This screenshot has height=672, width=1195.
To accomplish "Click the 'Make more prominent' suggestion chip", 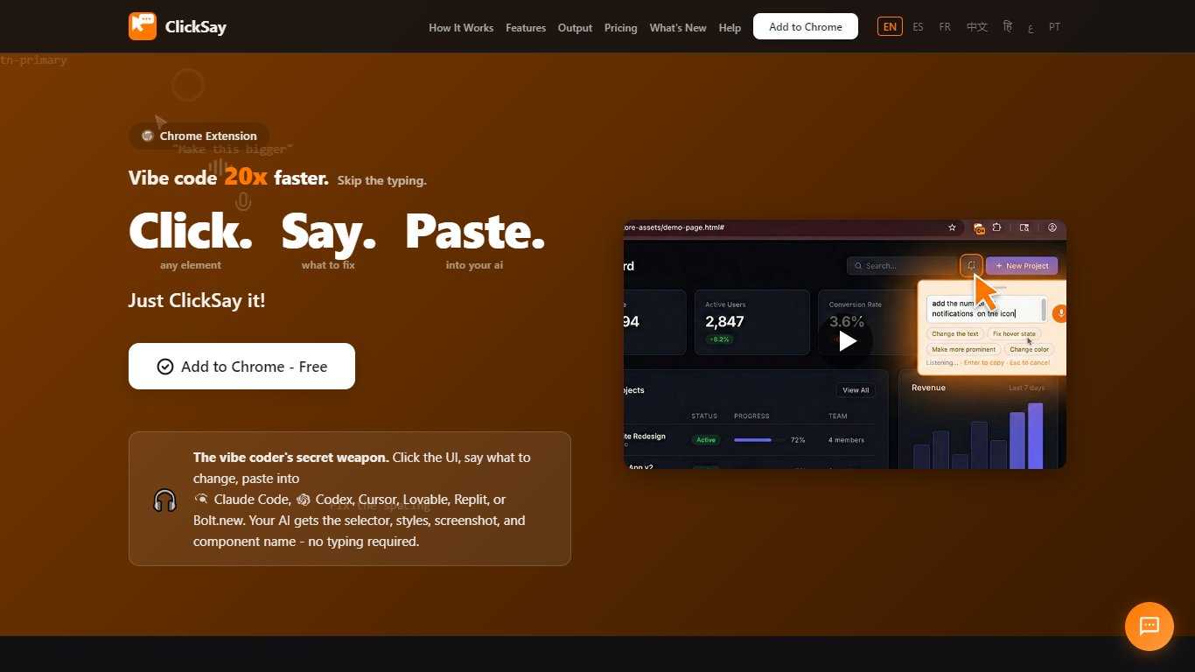I will tap(964, 349).
